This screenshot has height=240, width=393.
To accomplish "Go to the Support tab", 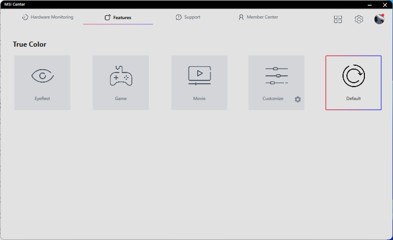I will (x=188, y=17).
